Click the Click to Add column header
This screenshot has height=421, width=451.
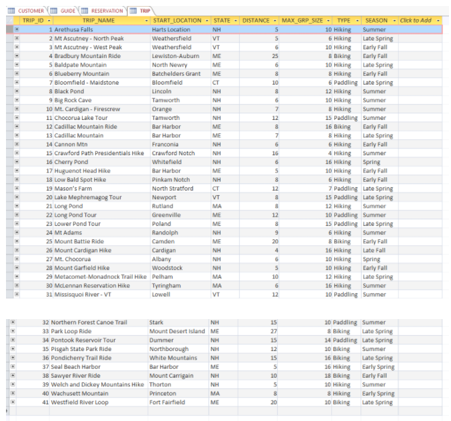pos(420,21)
